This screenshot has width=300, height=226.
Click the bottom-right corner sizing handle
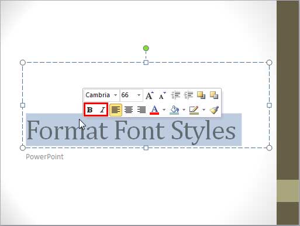(269, 148)
